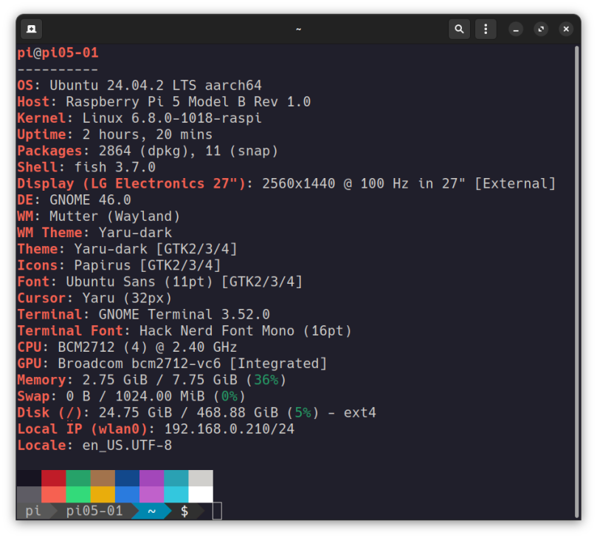Click the 'pi05-01' prompt host segment

pyautogui.click(x=94, y=511)
